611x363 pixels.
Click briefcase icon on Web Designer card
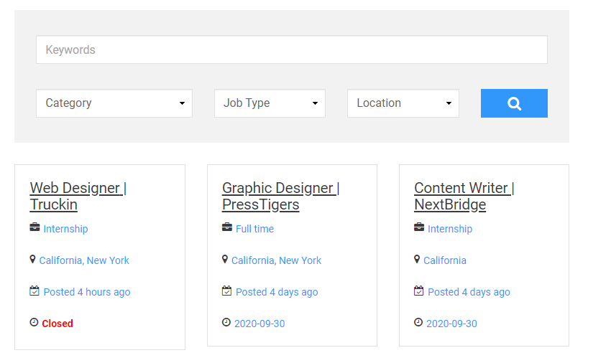pyautogui.click(x=35, y=228)
